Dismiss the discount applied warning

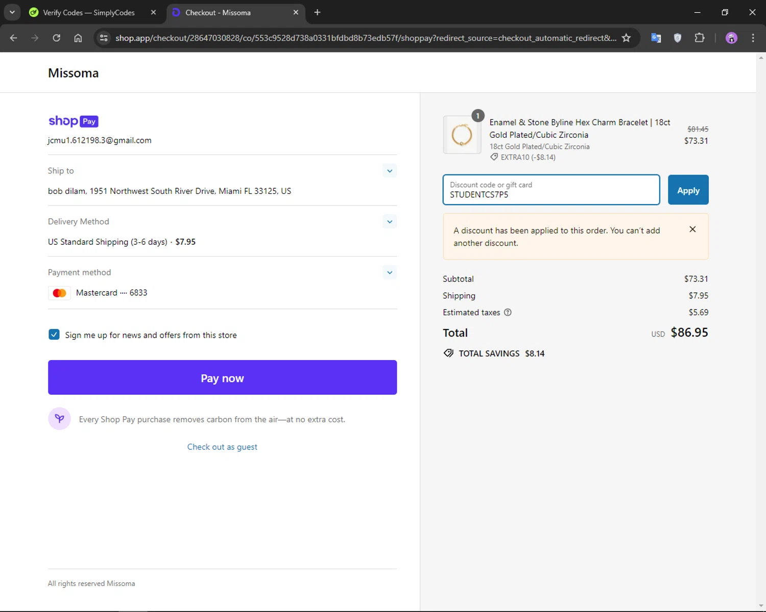pos(692,229)
